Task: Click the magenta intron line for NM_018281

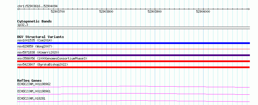Action: coord(133,101)
